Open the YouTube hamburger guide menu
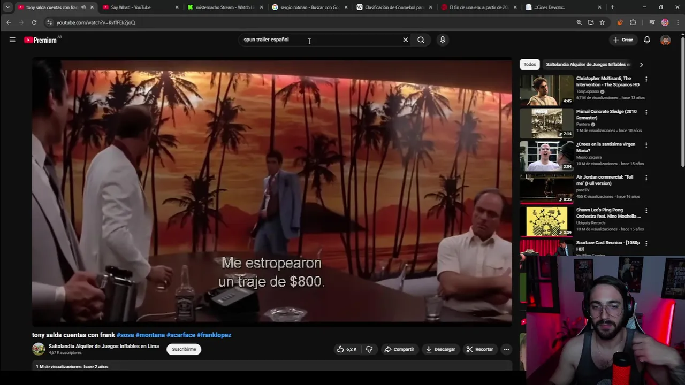Image resolution: width=685 pixels, height=385 pixels. (12, 40)
